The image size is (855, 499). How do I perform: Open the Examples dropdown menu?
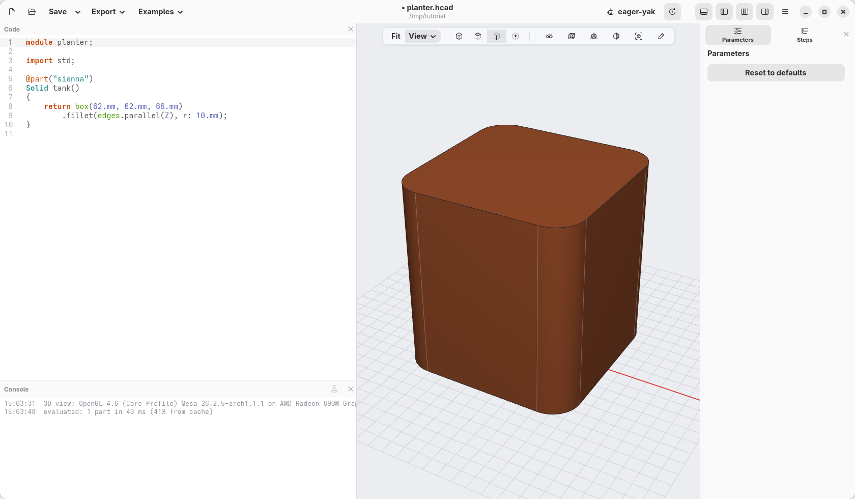point(160,12)
